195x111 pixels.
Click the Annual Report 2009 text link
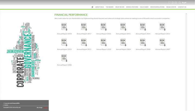(123, 49)
